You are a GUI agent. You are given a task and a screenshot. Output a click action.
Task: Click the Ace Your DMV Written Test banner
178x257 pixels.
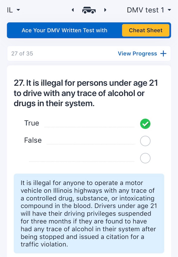(65, 30)
